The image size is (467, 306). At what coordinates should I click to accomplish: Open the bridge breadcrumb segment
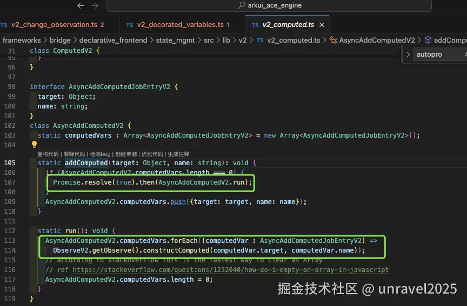tap(60, 40)
